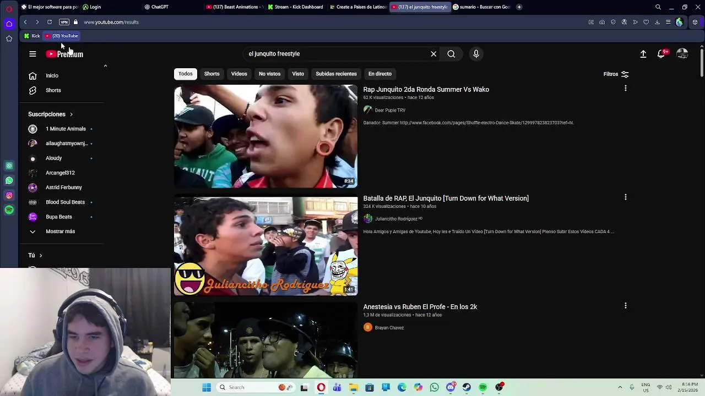Open Anestesia vs Ruben El Profe thumbnail
705x396 pixels.
[265, 341]
